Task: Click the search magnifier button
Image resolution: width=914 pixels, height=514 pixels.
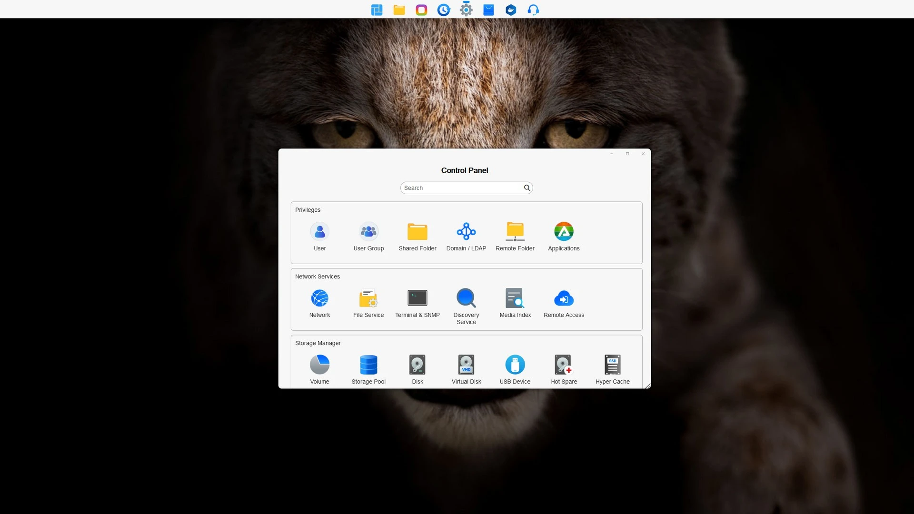Action: coord(527,188)
